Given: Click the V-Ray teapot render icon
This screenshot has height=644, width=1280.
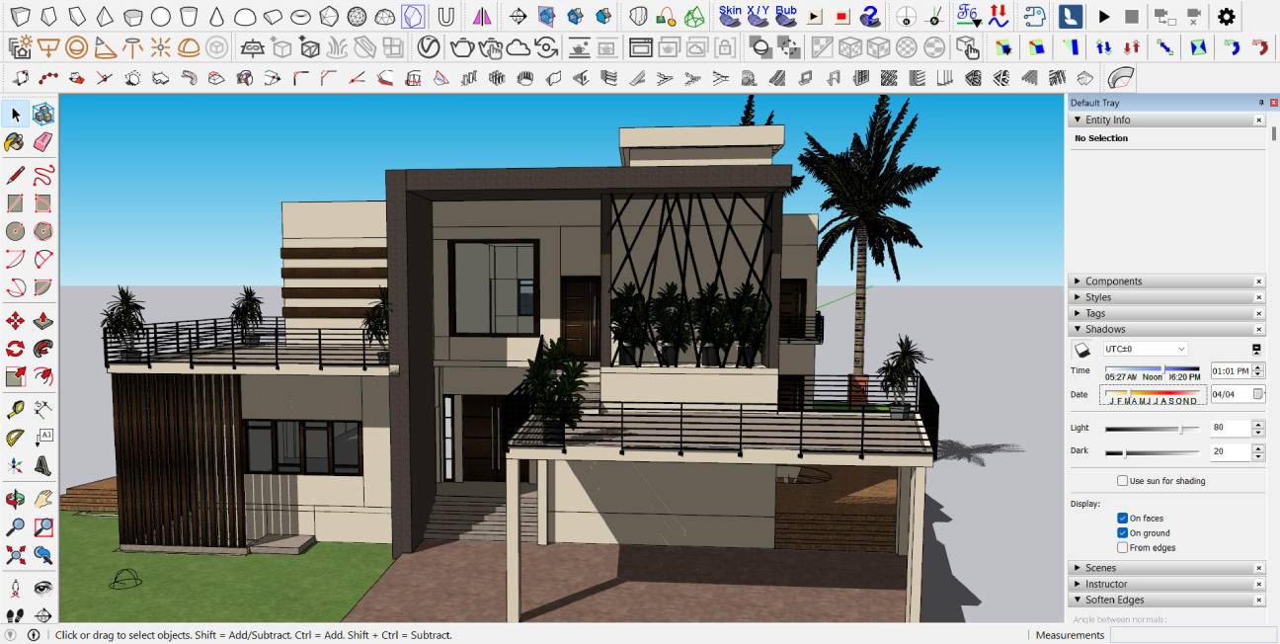Looking at the screenshot, I should coord(461,47).
